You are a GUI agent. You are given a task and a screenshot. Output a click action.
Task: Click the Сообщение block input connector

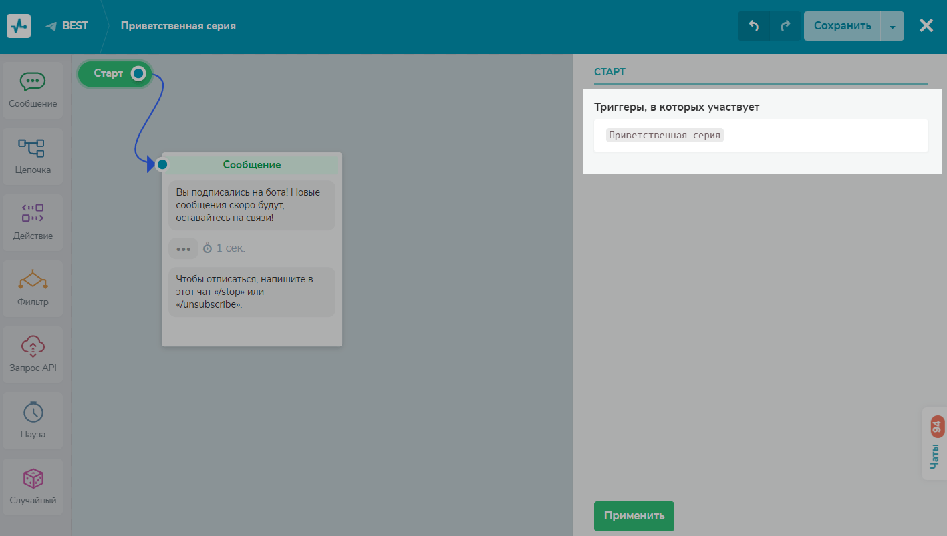(x=162, y=164)
